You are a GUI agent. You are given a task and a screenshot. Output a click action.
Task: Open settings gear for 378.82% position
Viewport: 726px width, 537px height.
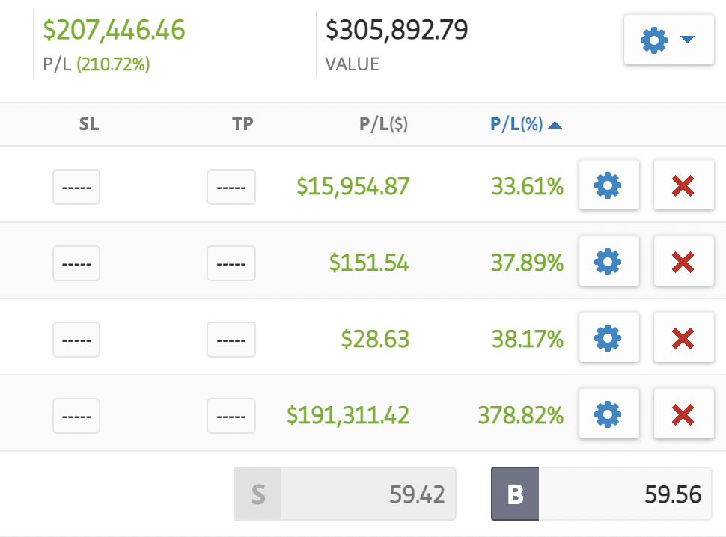pyautogui.click(x=608, y=414)
